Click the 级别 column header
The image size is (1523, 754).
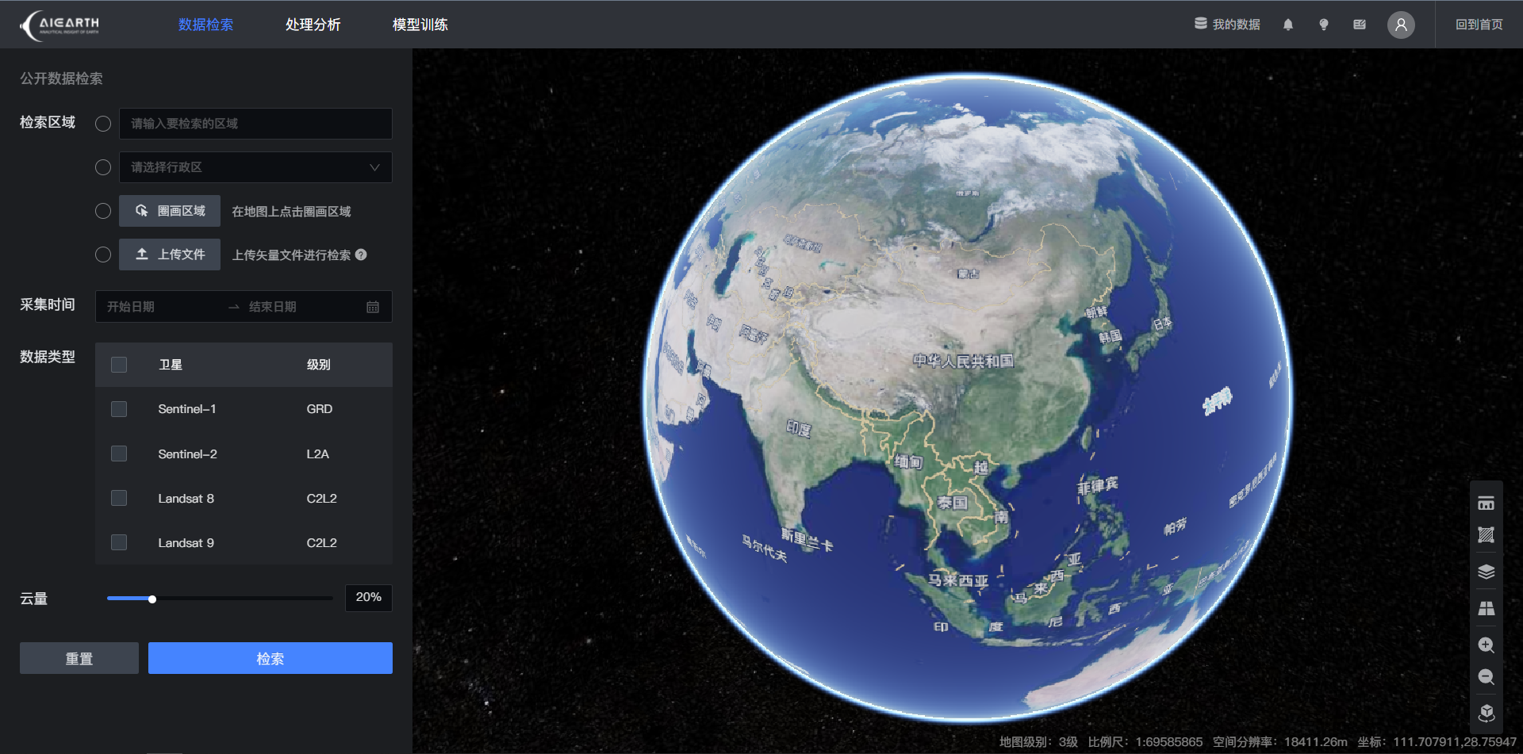pos(319,365)
